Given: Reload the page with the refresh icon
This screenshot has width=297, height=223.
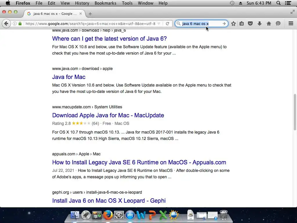Looking at the screenshot, I should [x=167, y=24].
